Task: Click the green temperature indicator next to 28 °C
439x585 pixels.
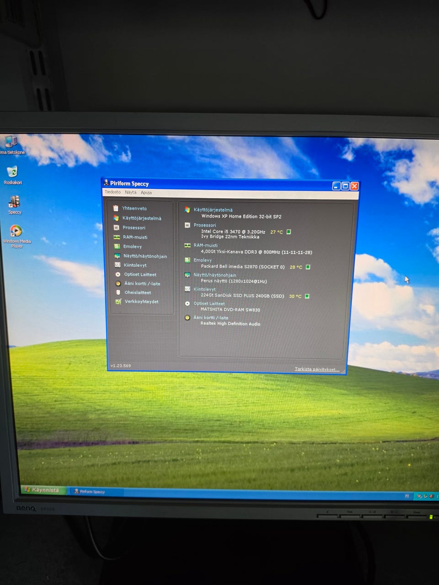Action: (x=308, y=267)
